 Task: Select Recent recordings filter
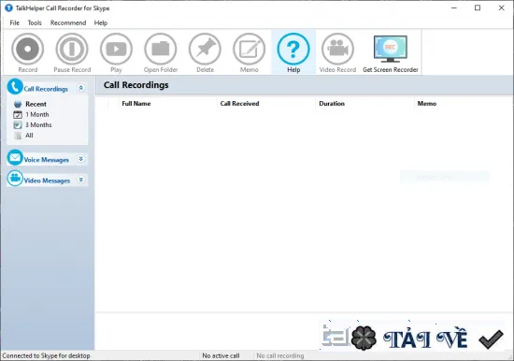36,104
